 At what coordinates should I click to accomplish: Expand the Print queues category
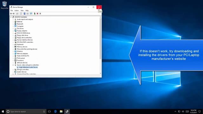point(13,58)
